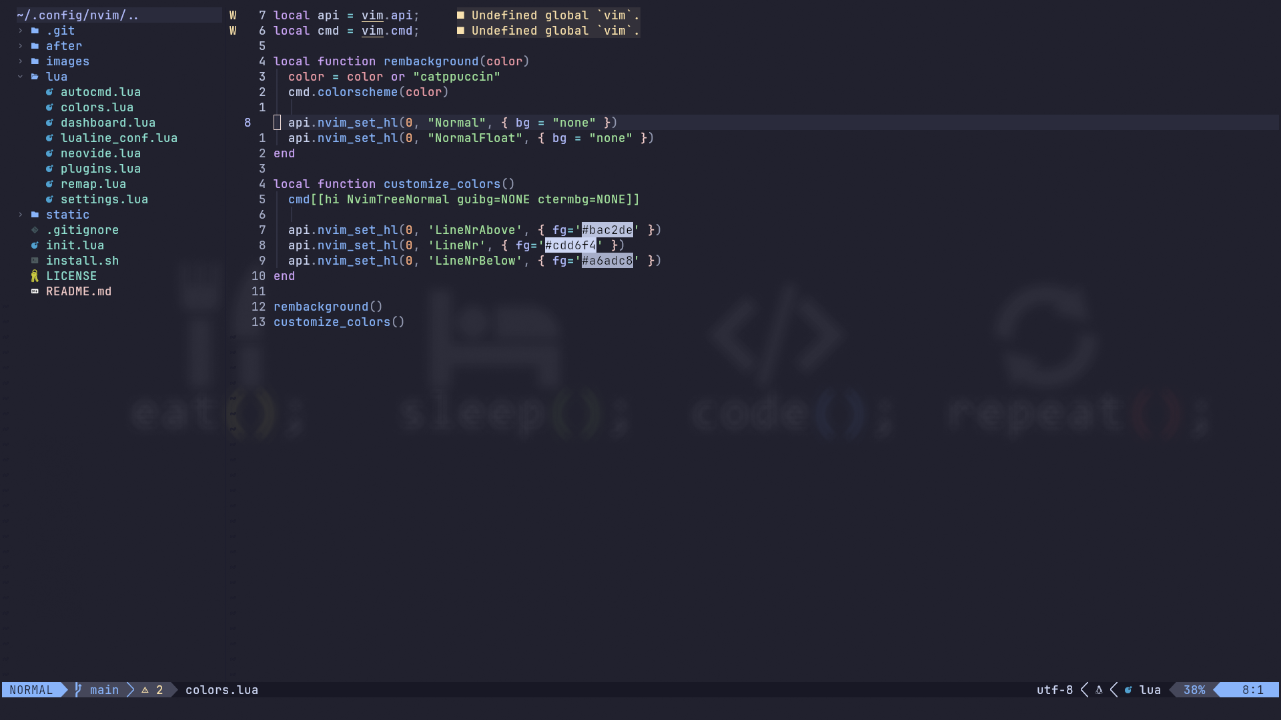
Task: Expand the static folder
Action: pos(21,215)
